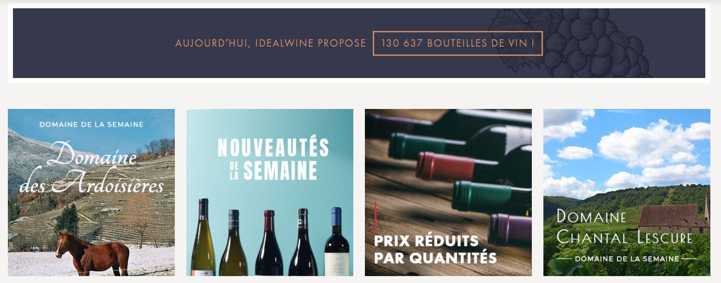Open the Domaine des Ardoisières tile
721x283 pixels.
(x=91, y=193)
